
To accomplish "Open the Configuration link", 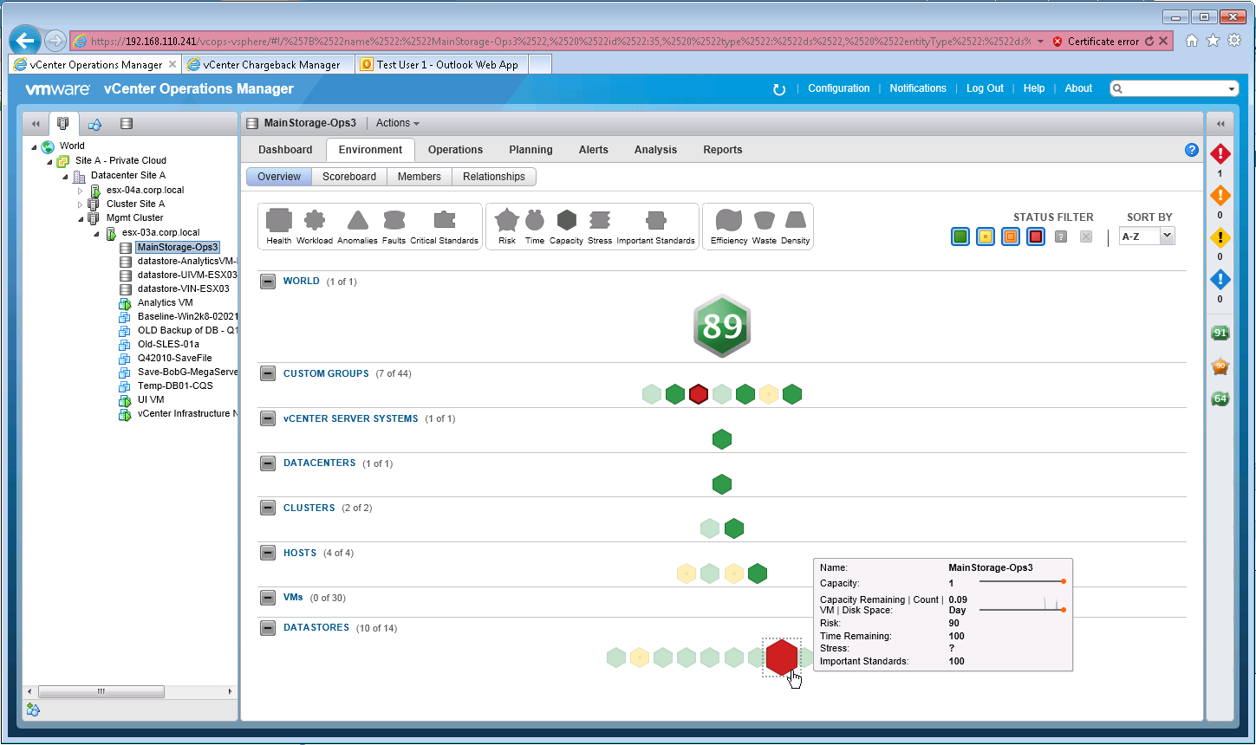I will click(x=838, y=88).
